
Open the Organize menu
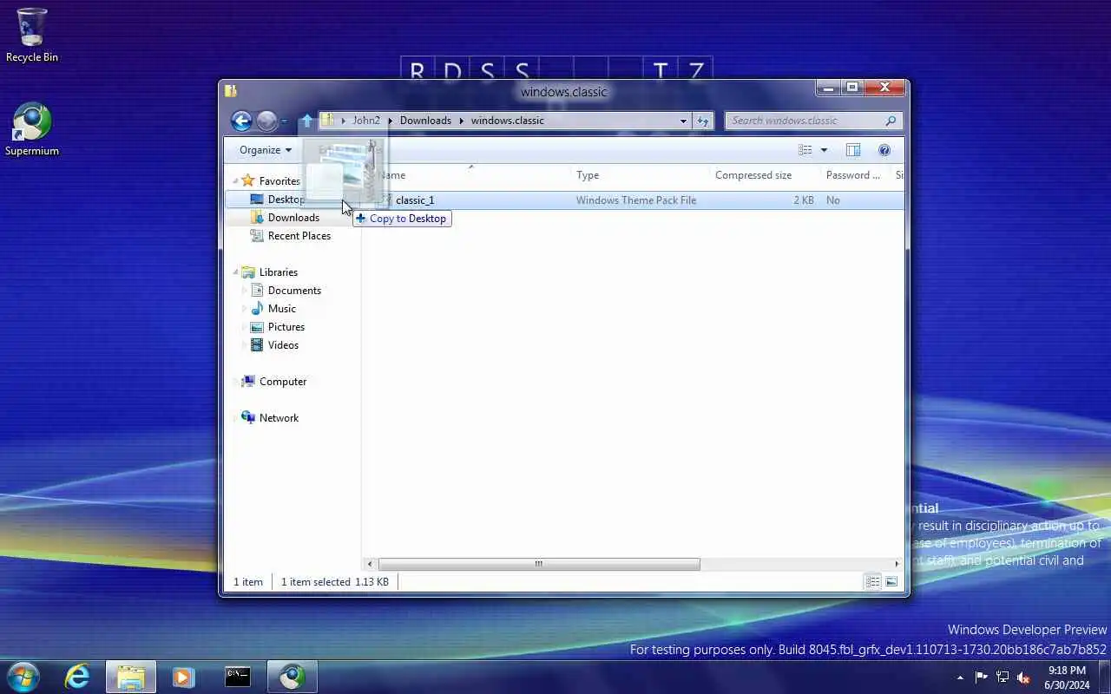pyautogui.click(x=266, y=150)
